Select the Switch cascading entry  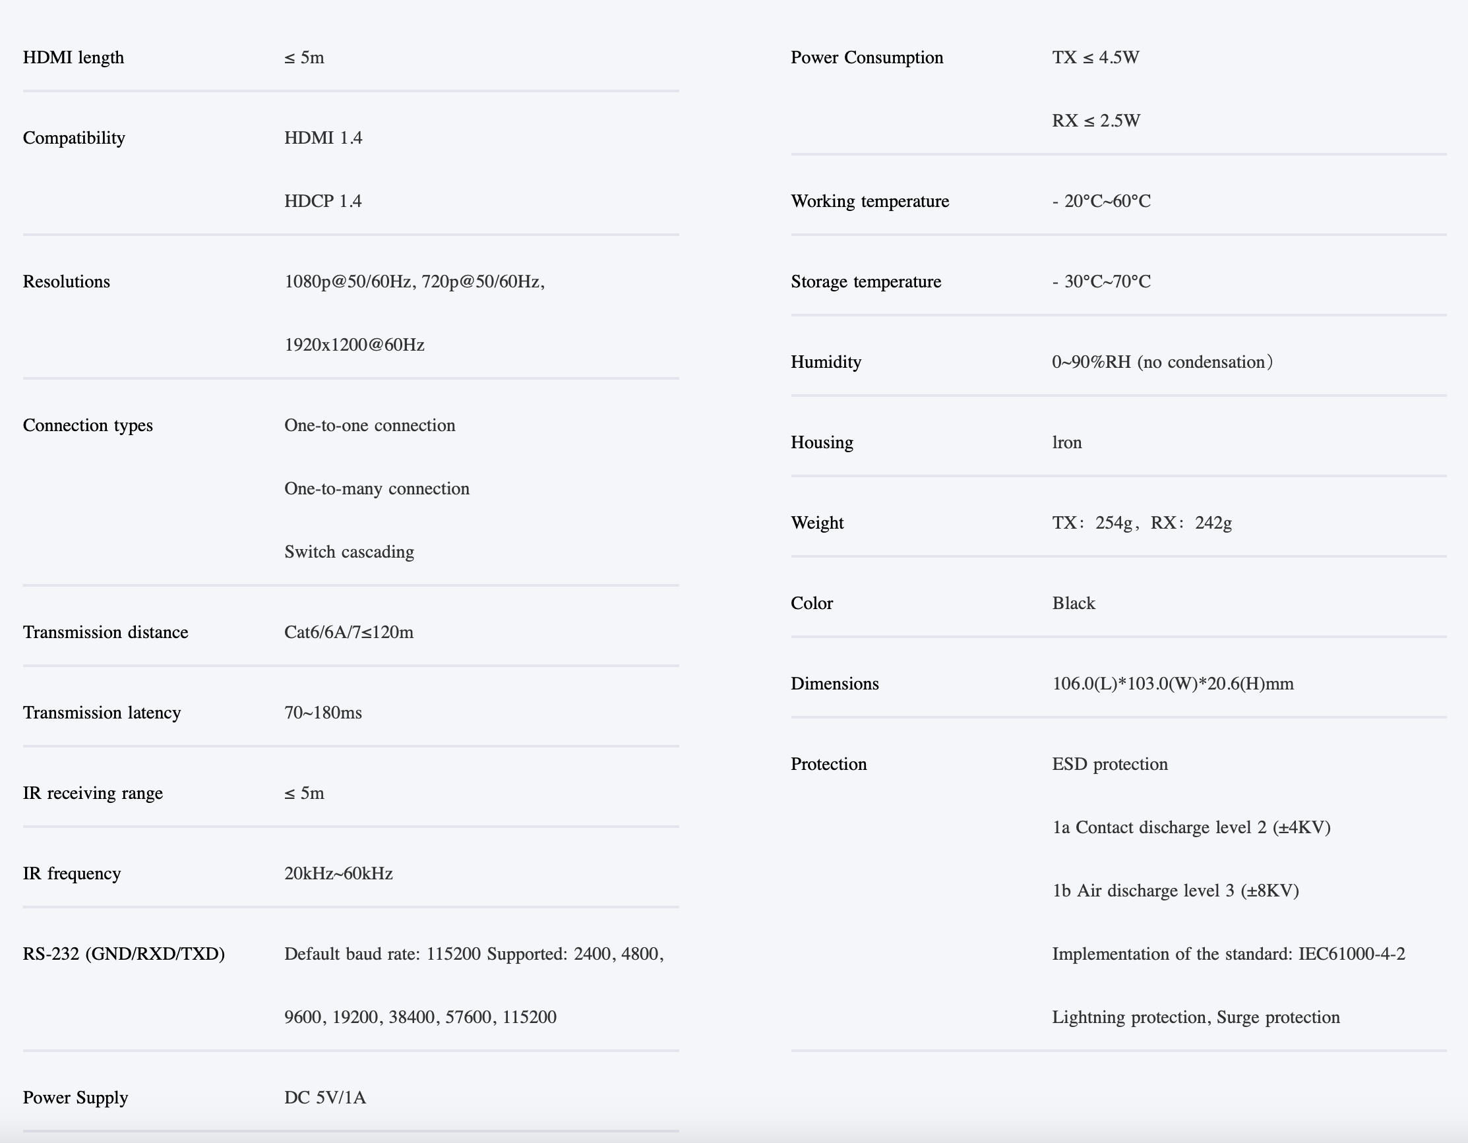349,552
